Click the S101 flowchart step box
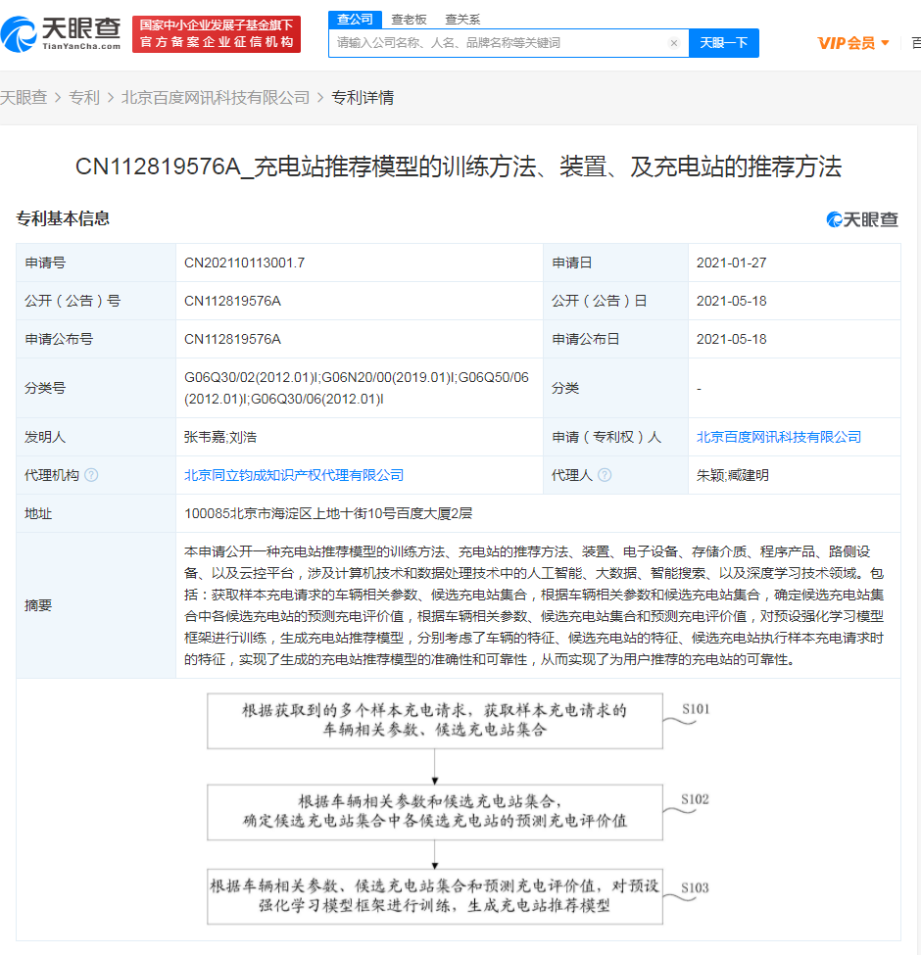Viewport: 921px width, 955px height. 435,721
